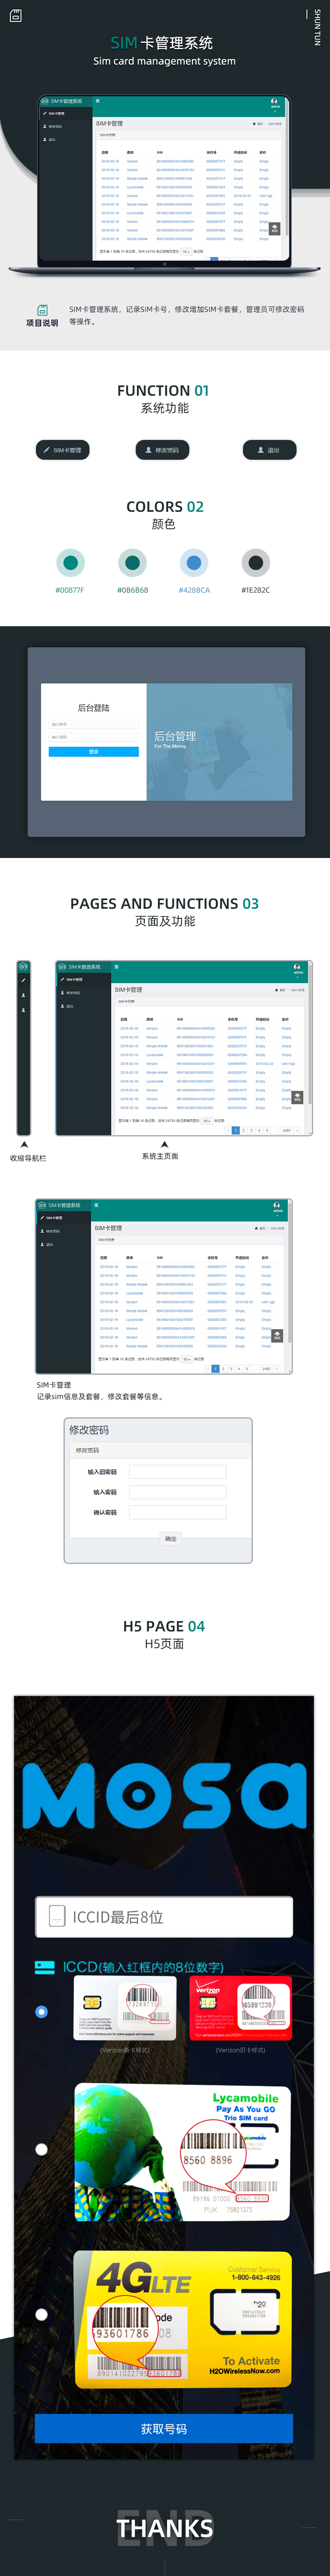Select radio button beside 4G LTE card
Image resolution: width=330 pixels, height=2576 pixels.
click(x=41, y=2314)
